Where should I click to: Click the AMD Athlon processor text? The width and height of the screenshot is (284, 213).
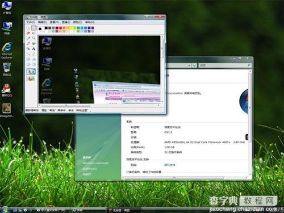pos(204,142)
